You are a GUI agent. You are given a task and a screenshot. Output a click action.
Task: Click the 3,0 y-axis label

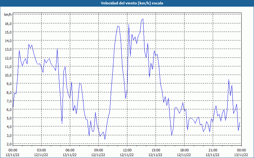point(9,135)
